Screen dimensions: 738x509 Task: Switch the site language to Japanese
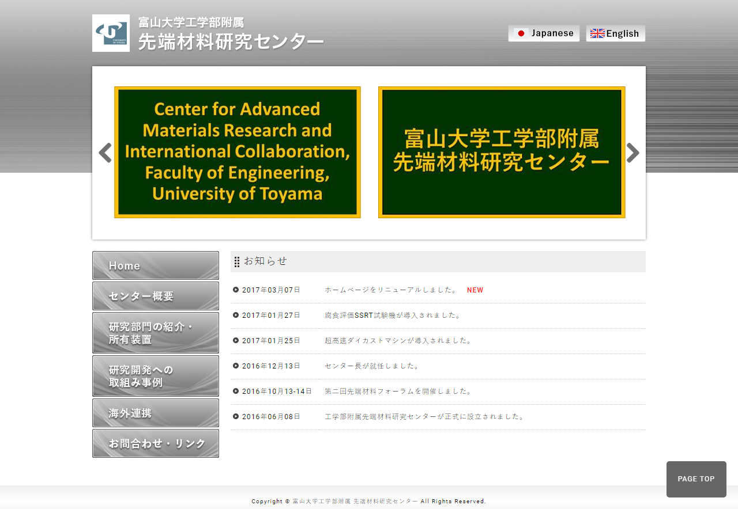coord(544,33)
